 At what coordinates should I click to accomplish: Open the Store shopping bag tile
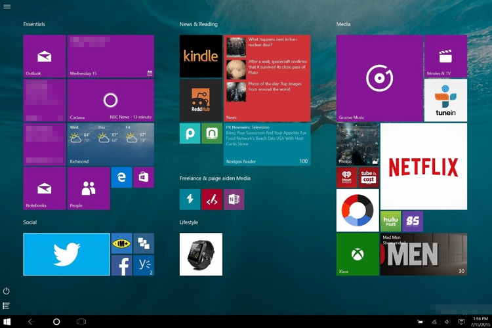point(144,177)
